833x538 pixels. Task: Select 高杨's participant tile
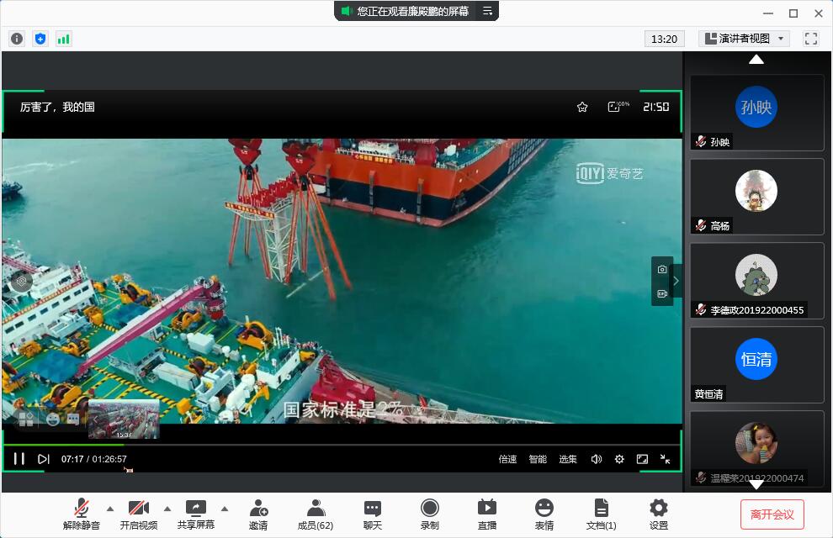(x=757, y=197)
